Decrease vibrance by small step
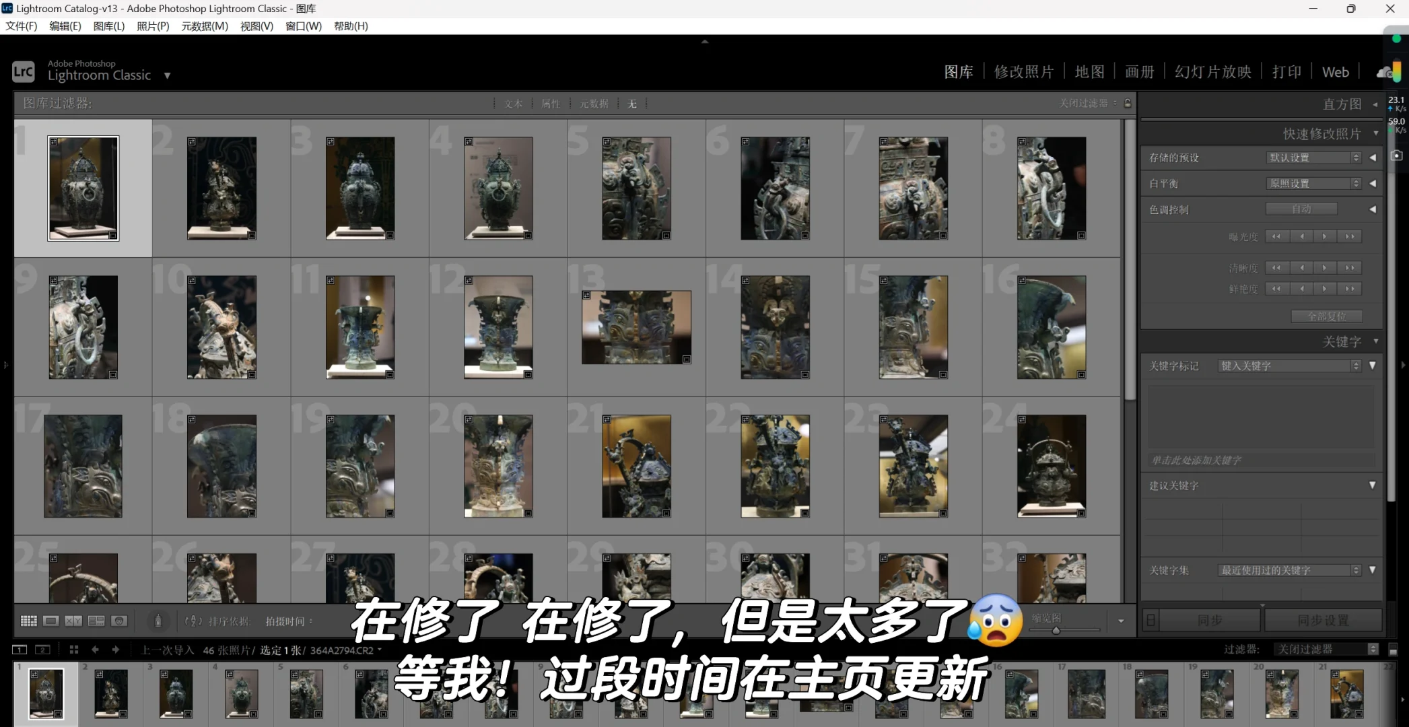This screenshot has width=1409, height=727. 1302,289
